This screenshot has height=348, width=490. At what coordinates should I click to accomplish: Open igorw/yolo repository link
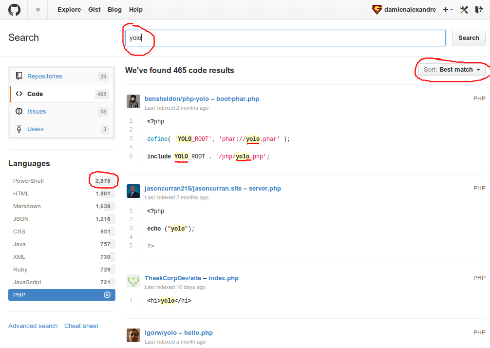[x=161, y=333]
